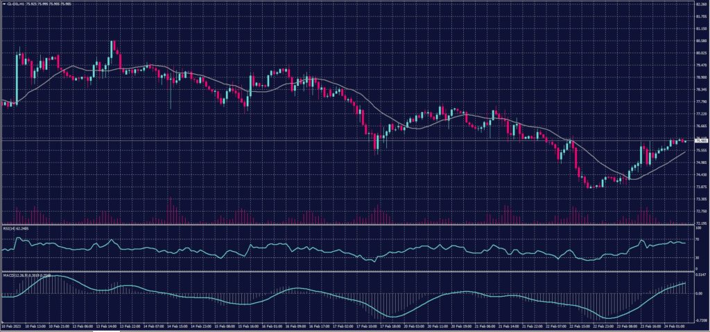Click the 17 Feb 10:00 time label
The width and height of the screenshot is (710, 332).
[x=362, y=325]
